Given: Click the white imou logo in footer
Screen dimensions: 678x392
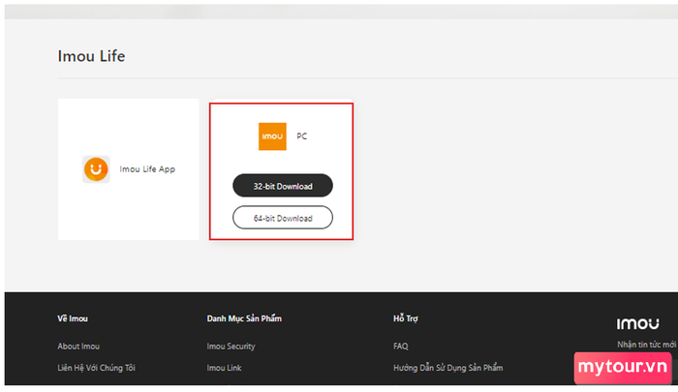Looking at the screenshot, I should click(x=637, y=323).
